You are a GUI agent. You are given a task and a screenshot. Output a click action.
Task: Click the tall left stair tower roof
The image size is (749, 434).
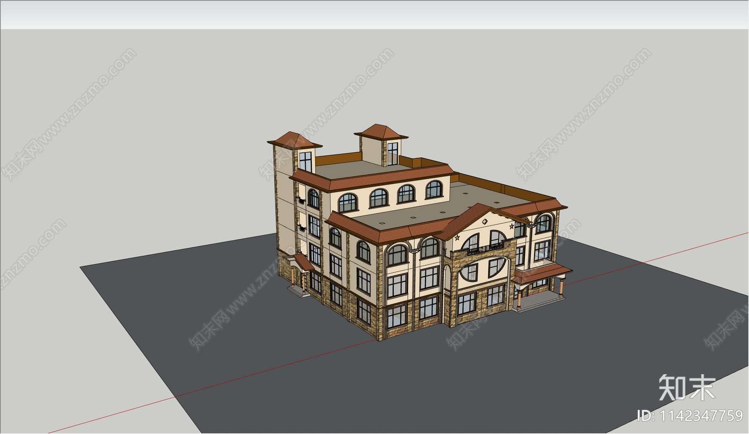click(x=294, y=140)
